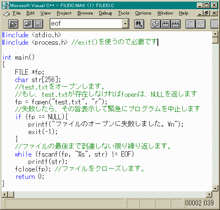220x210 pixels.
Task: Click the QuickWatch glasses icon
Action: point(201,24)
